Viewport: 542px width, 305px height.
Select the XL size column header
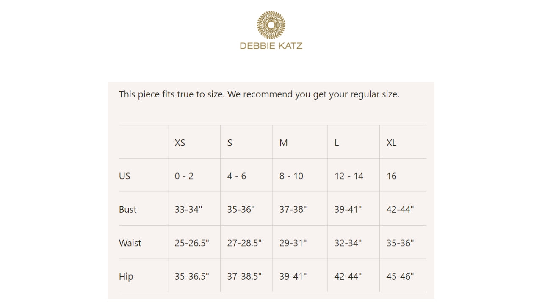tap(391, 143)
